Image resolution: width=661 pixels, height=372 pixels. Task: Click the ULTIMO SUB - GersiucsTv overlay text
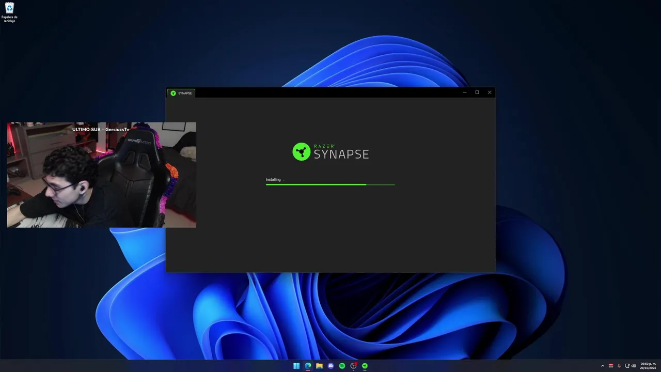click(101, 129)
